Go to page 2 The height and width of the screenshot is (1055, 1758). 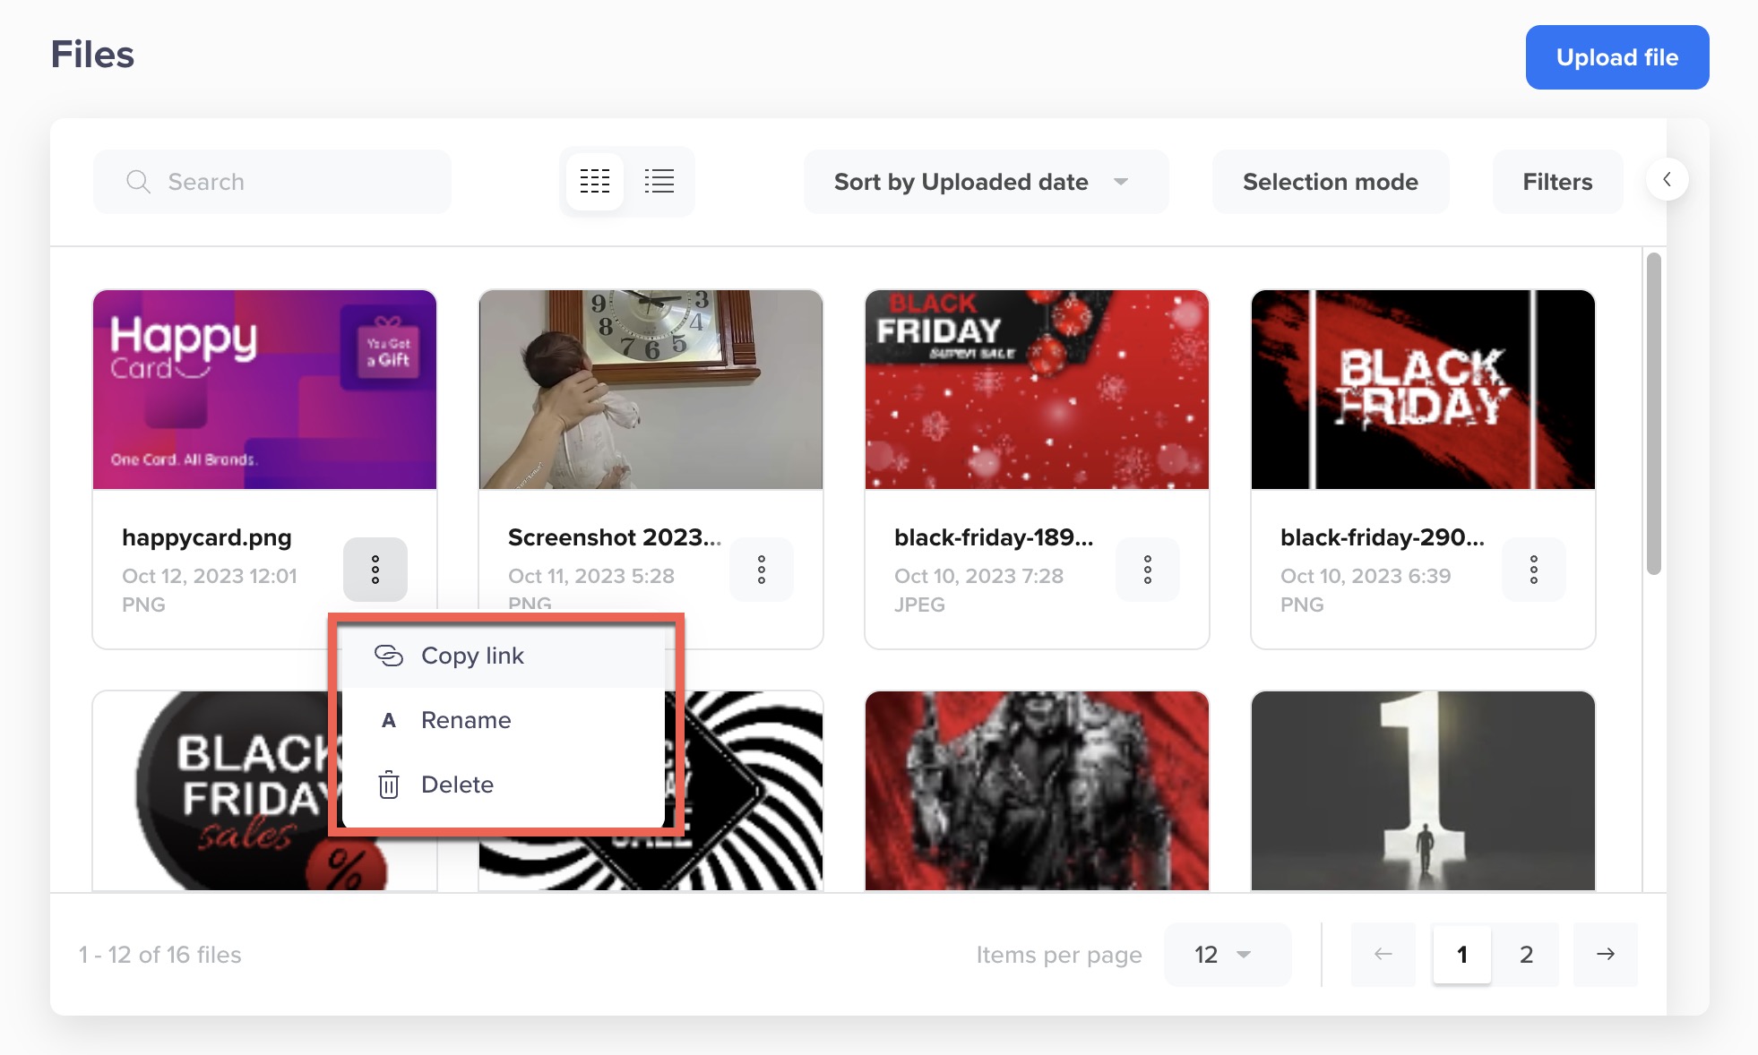(1527, 955)
